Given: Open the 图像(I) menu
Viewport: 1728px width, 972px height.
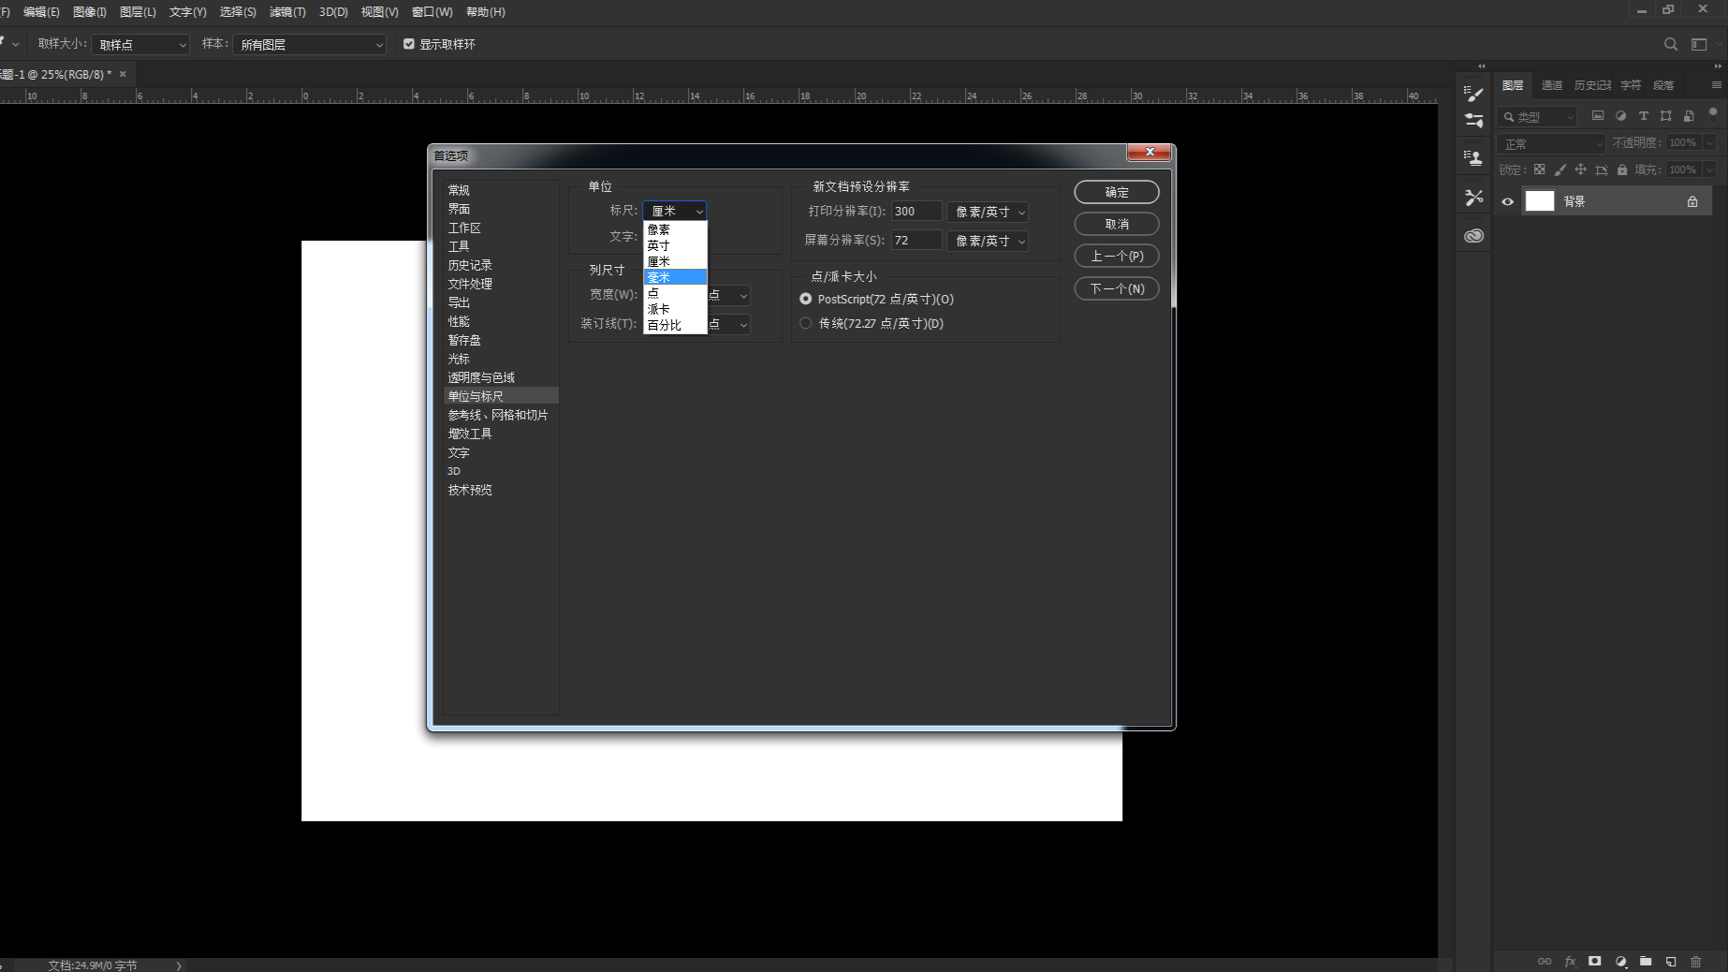Looking at the screenshot, I should tap(90, 12).
